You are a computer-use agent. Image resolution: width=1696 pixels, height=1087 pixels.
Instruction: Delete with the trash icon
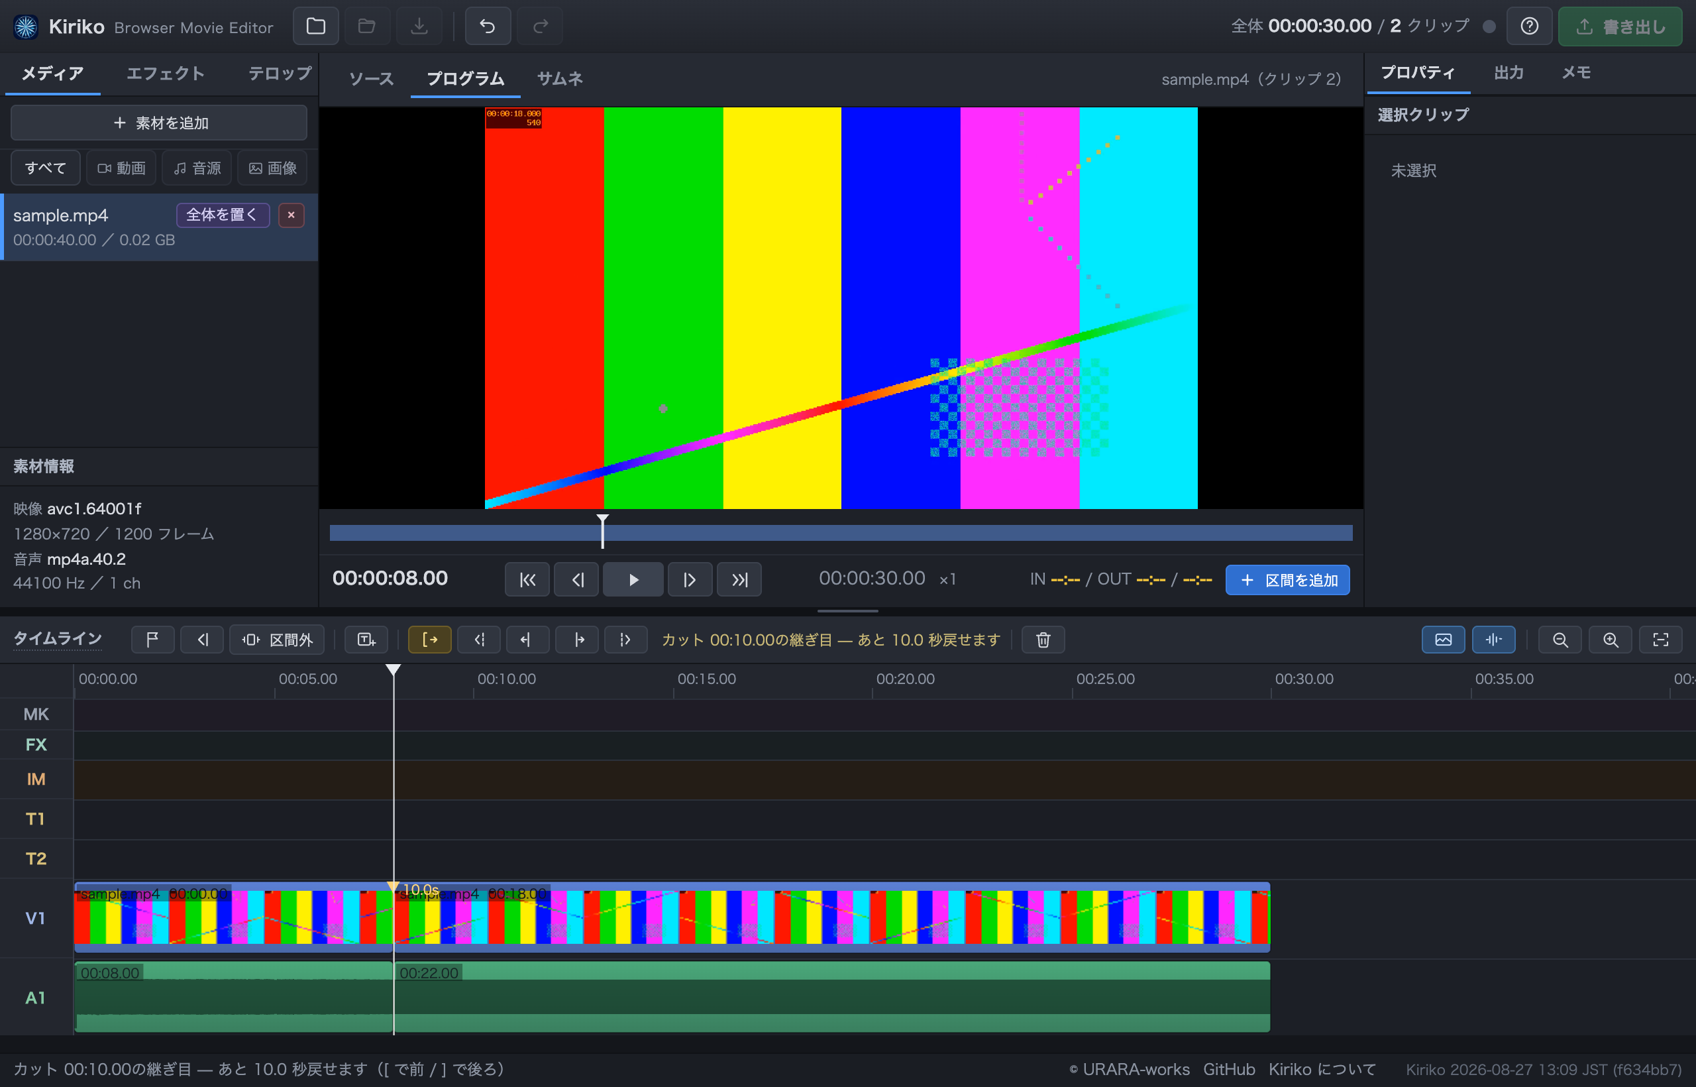coord(1043,640)
